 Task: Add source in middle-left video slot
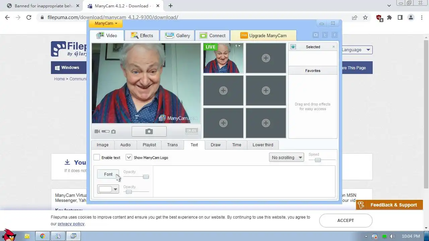pyautogui.click(x=223, y=90)
